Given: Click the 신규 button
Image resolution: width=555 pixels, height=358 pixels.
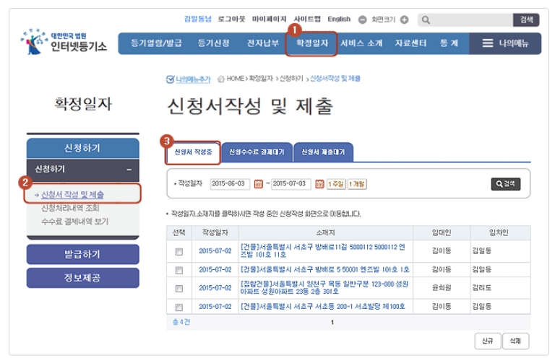Looking at the screenshot, I should (488, 341).
